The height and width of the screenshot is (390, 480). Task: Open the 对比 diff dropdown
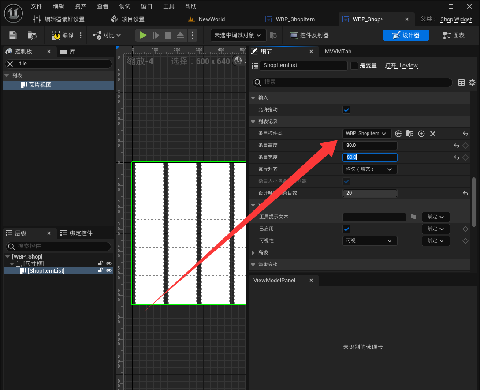pos(107,35)
